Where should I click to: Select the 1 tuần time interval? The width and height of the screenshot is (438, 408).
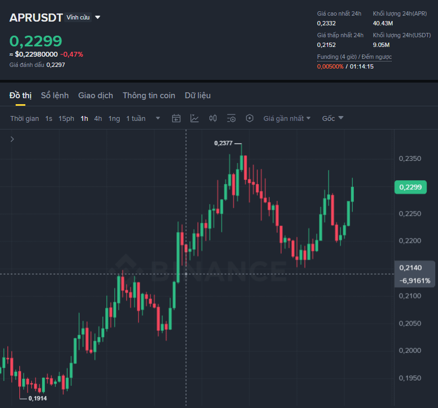(136, 119)
